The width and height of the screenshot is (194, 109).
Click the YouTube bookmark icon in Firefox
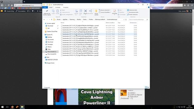pos(20,8)
